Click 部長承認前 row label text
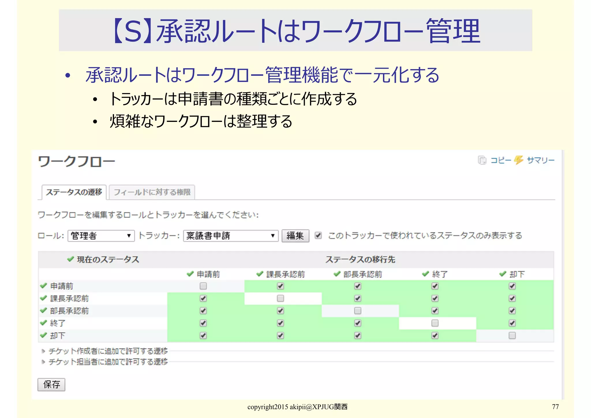This screenshot has height=418, width=591. (x=69, y=311)
